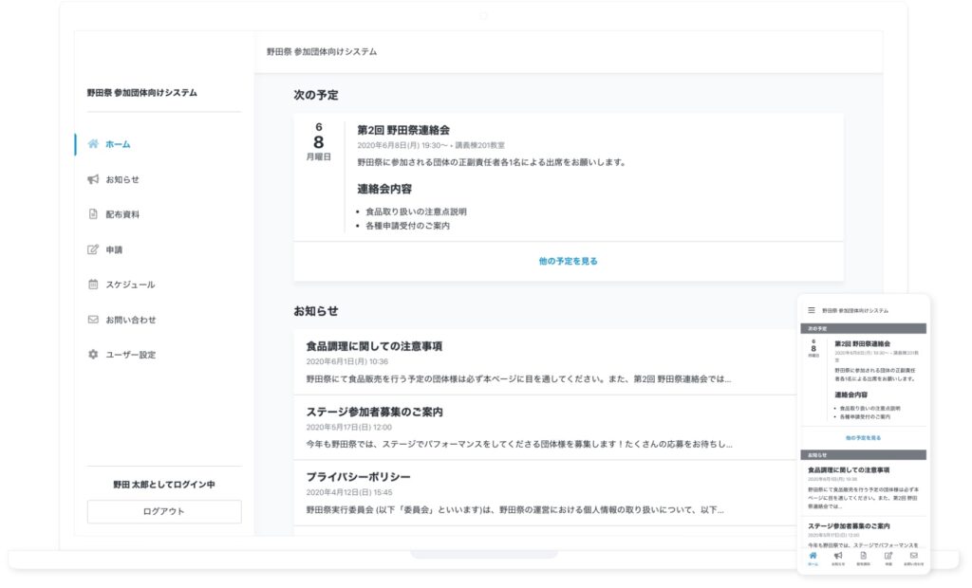Tap the home icon in mobile bottom navigation
Screen dimensions: 972x588
click(813, 557)
